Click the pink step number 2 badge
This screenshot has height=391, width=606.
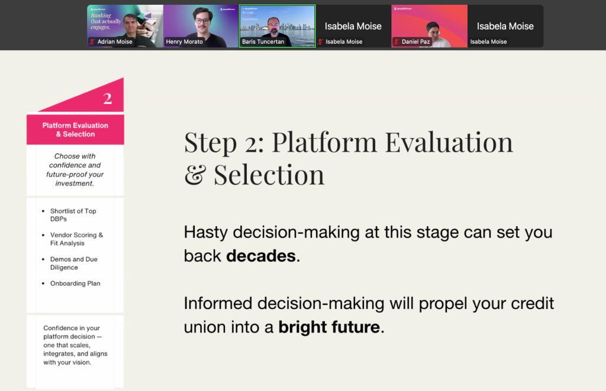tap(107, 99)
